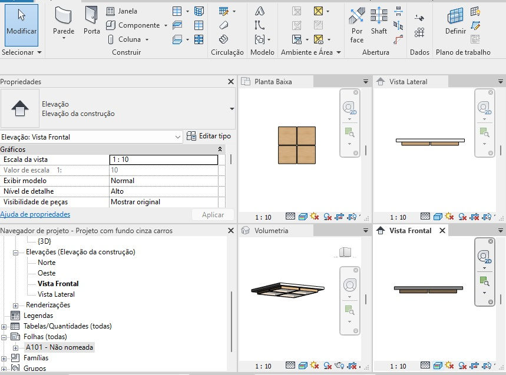This screenshot has width=506, height=375.
Task: Open Planta Baixa tab list menu arrow
Action: tap(366, 82)
